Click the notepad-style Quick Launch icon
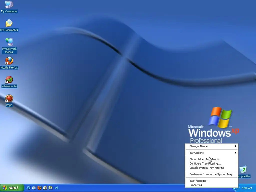The height and width of the screenshot is (192, 256). [x=45, y=188]
